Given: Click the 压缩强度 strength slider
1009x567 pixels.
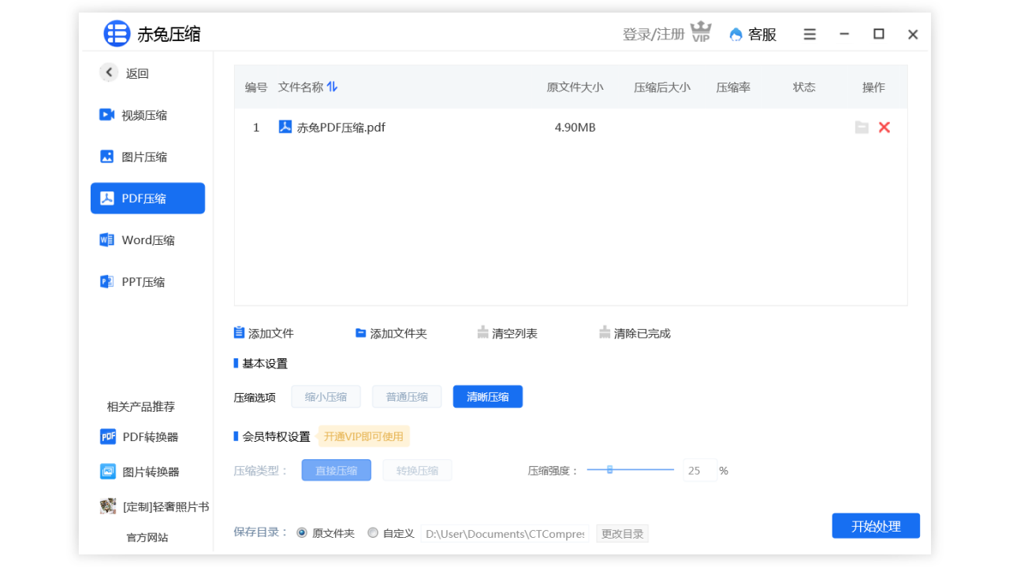Looking at the screenshot, I should click(x=609, y=469).
